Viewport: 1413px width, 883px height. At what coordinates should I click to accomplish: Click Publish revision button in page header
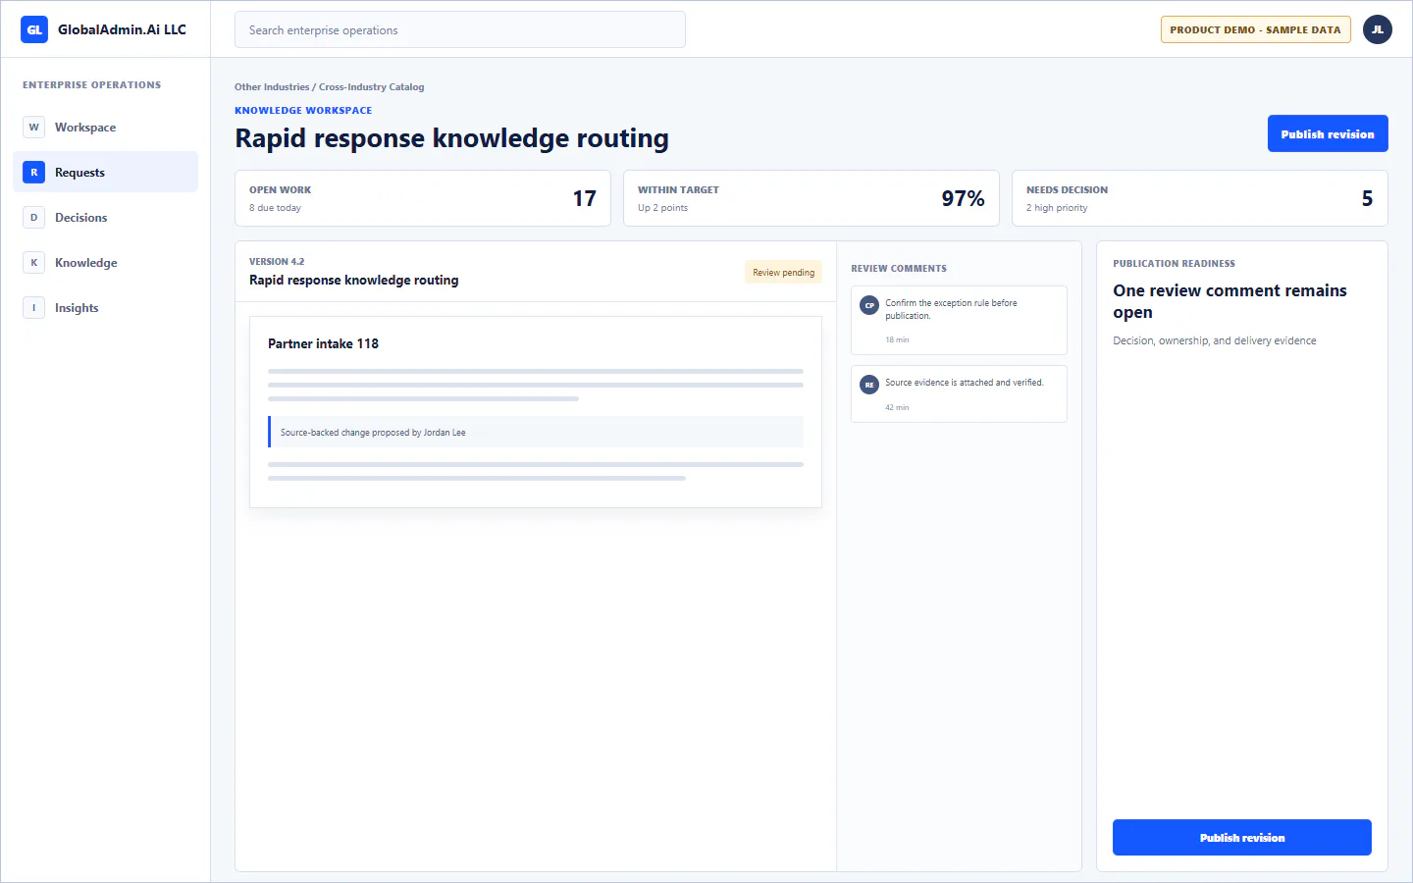point(1328,133)
